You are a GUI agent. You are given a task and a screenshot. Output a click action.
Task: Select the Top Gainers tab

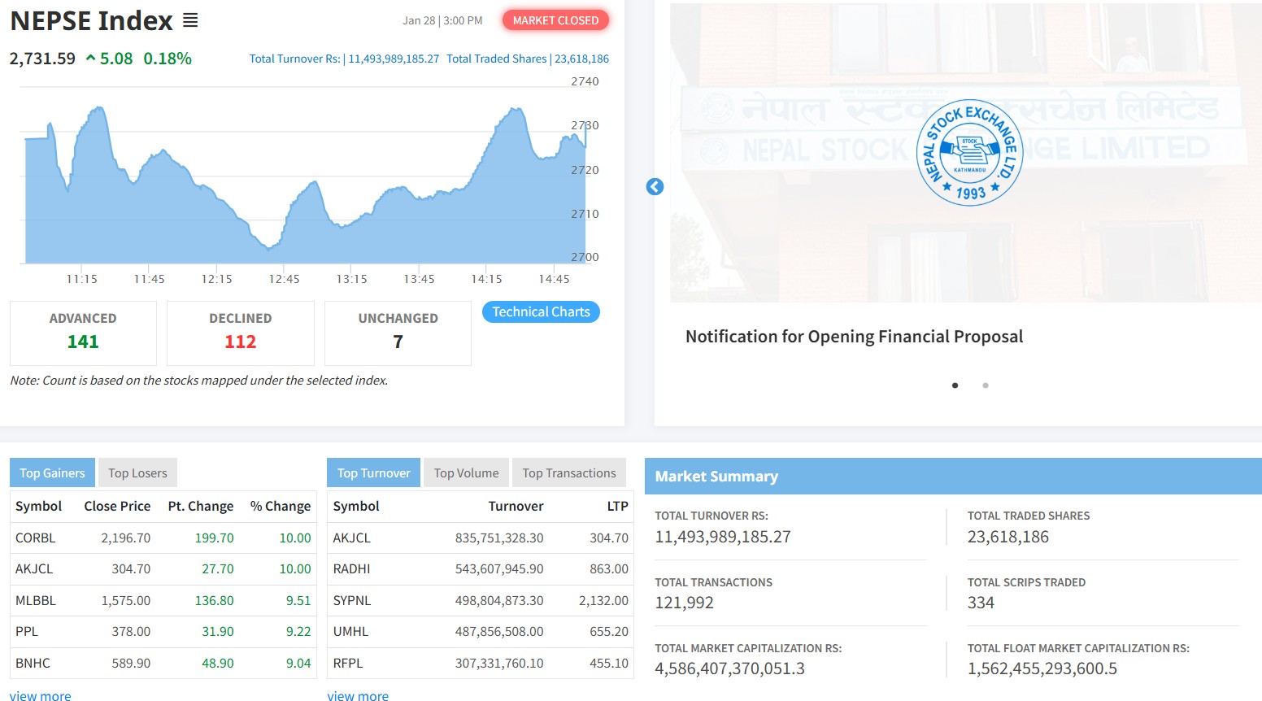pyautogui.click(x=52, y=473)
